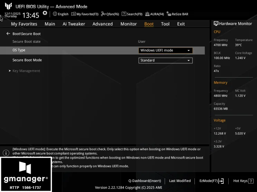257x192 pixels.
Task: Click the 12.268 V reading
Action: (220, 133)
